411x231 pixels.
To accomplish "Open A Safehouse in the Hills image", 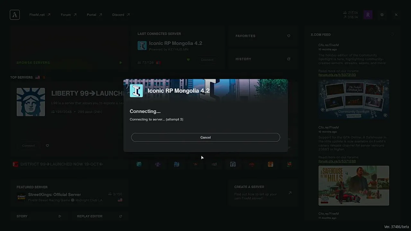I will pos(354,185).
